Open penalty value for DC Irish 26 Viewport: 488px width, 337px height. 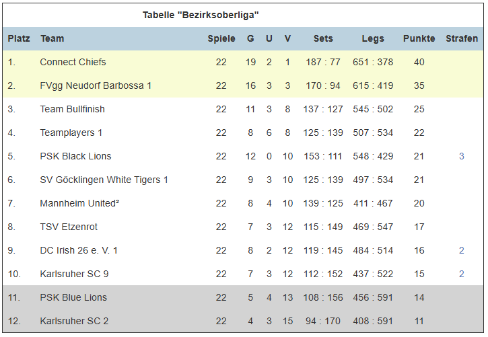click(x=462, y=250)
